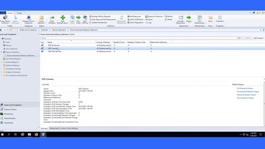Select All Corporate-owned Devices folder

(x=17, y=75)
